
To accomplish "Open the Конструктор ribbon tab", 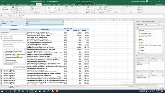I will 88,4.
